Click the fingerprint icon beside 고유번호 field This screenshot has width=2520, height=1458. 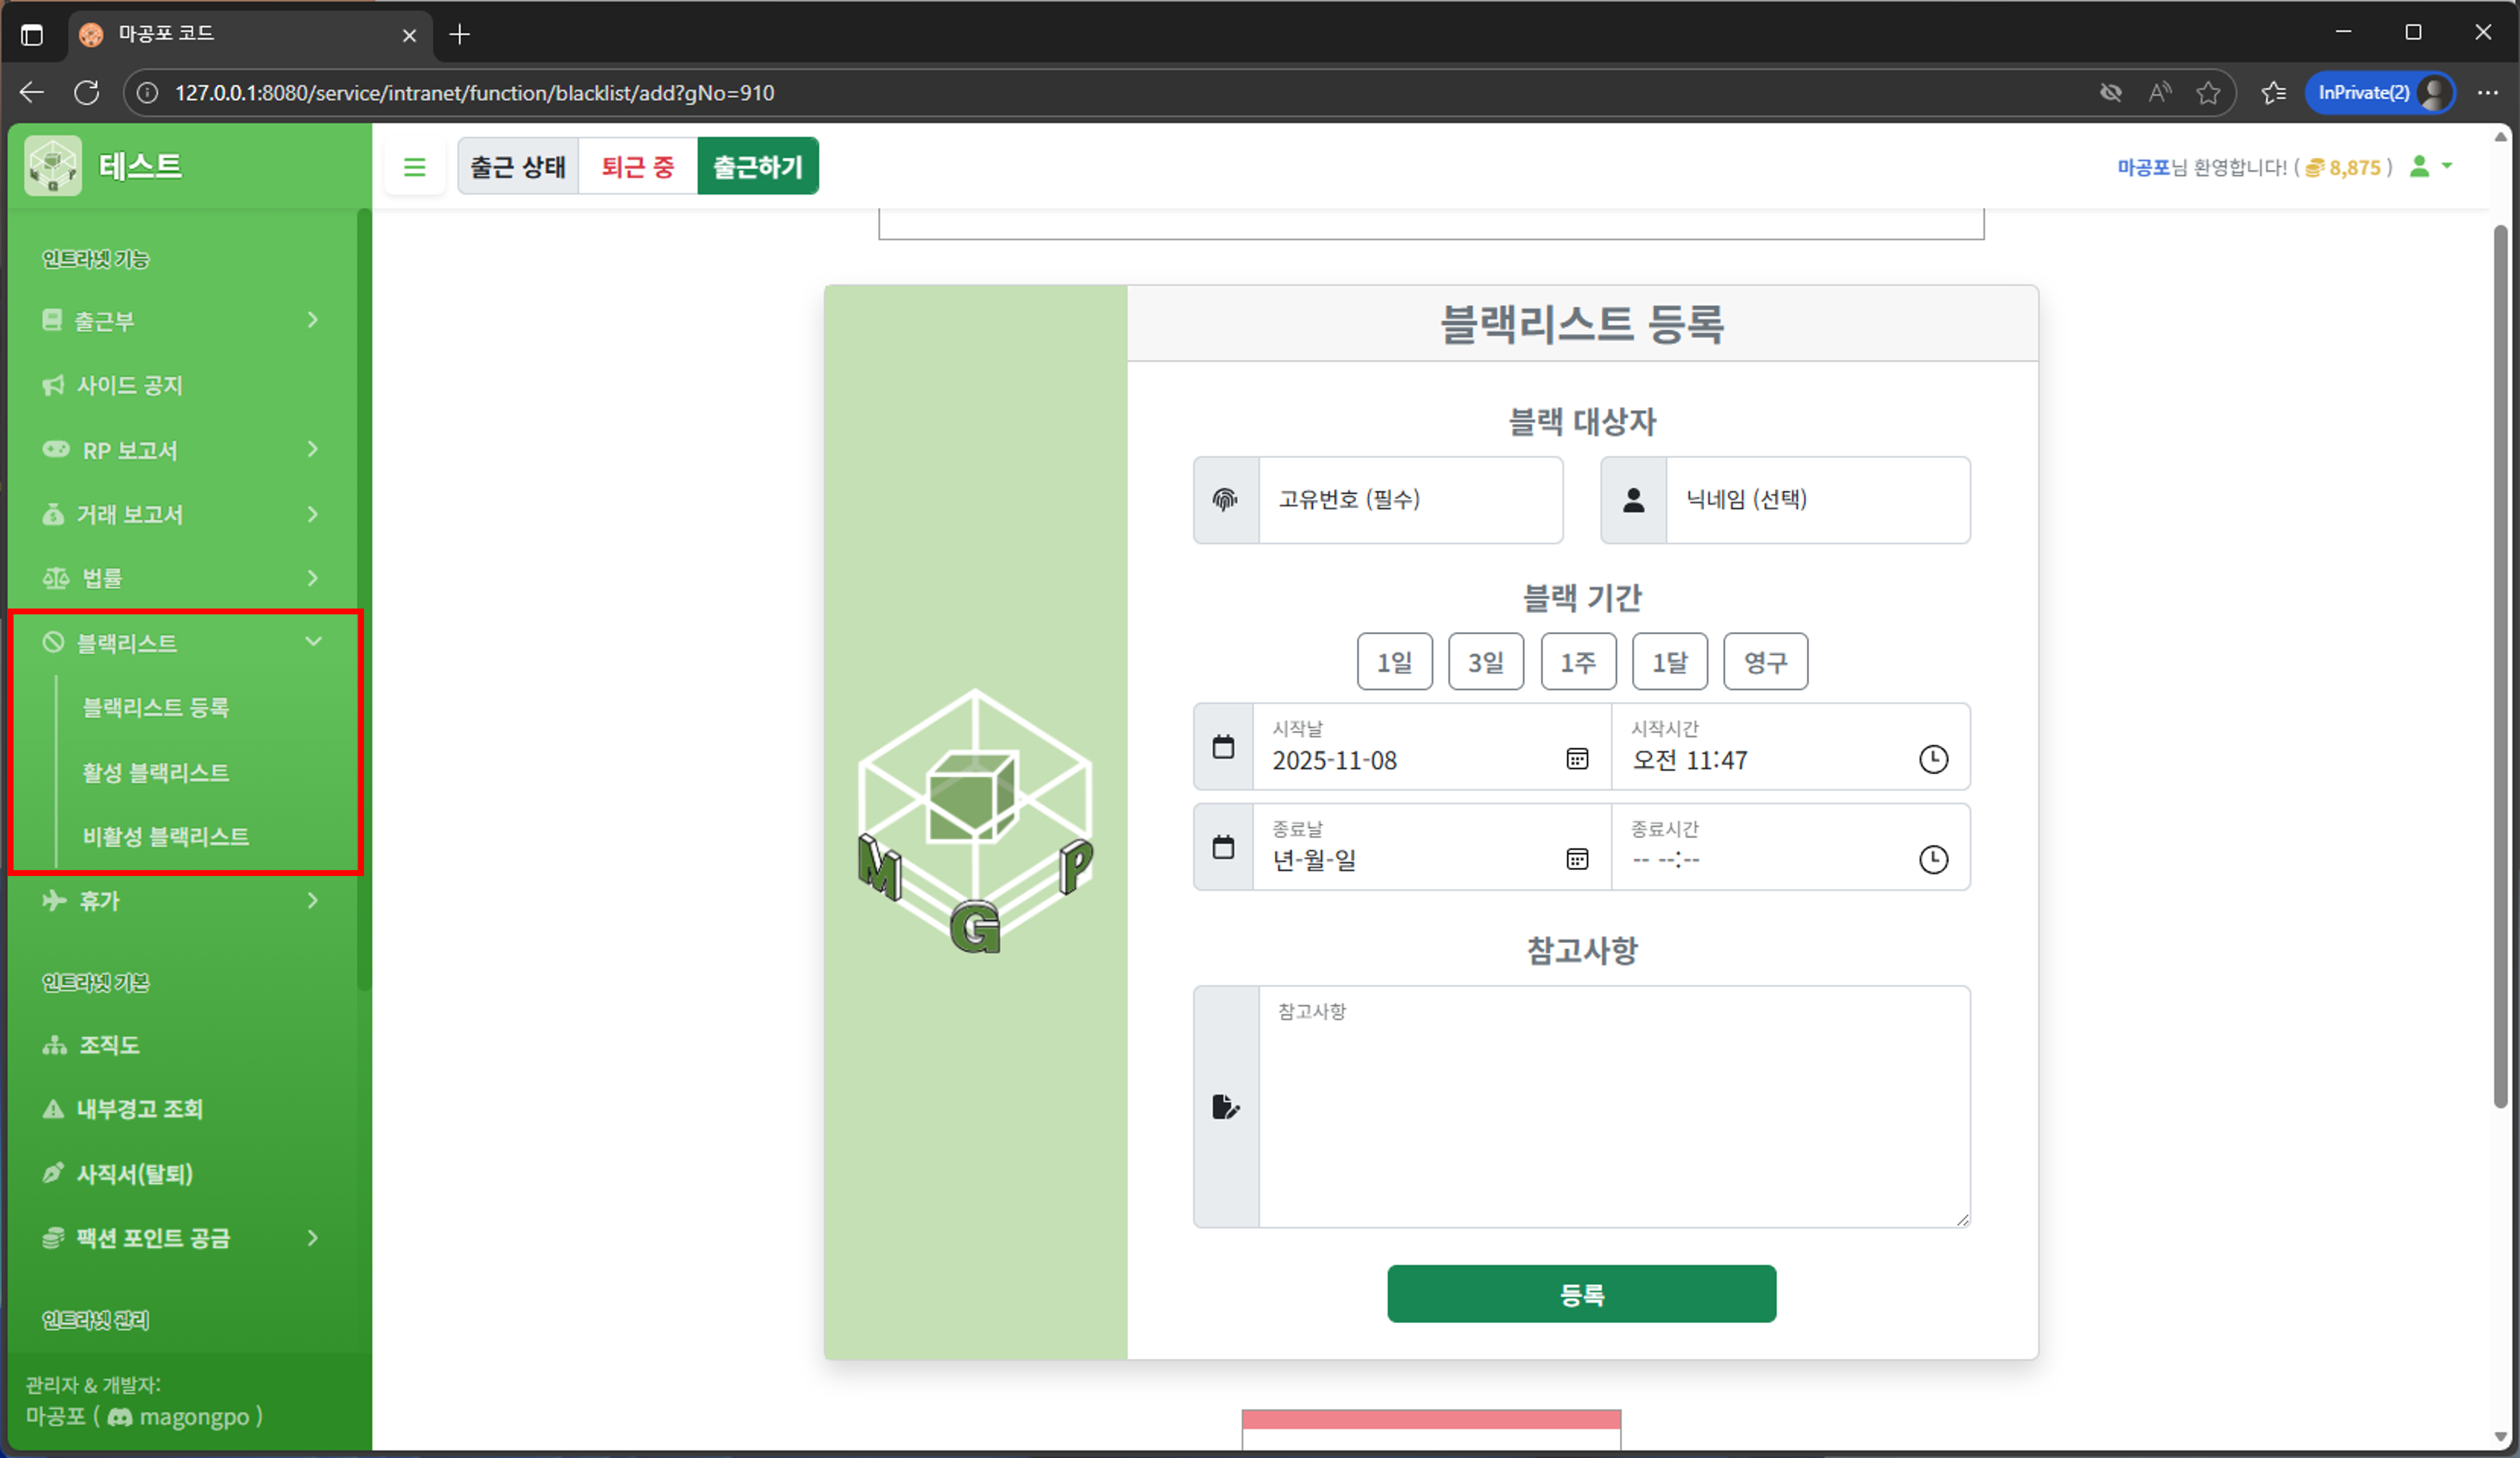[x=1225, y=500]
